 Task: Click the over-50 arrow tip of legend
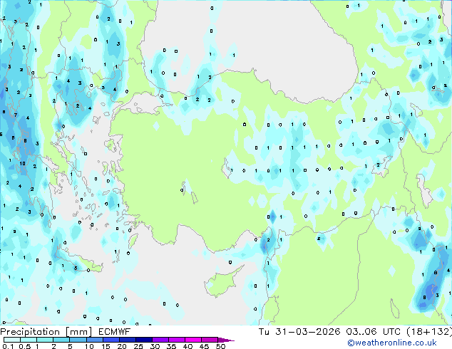pyautogui.click(x=226, y=340)
